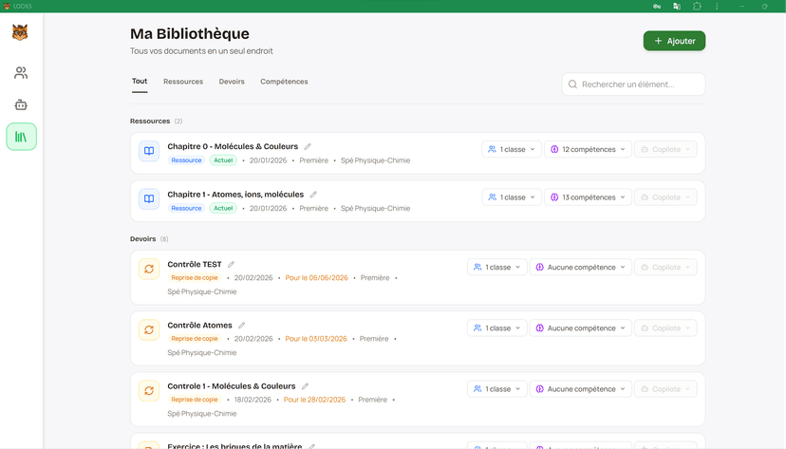Switch to the Ressources tab

point(183,82)
